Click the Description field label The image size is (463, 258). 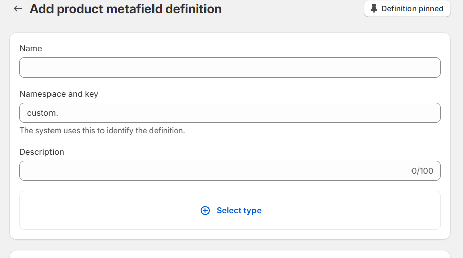42,152
